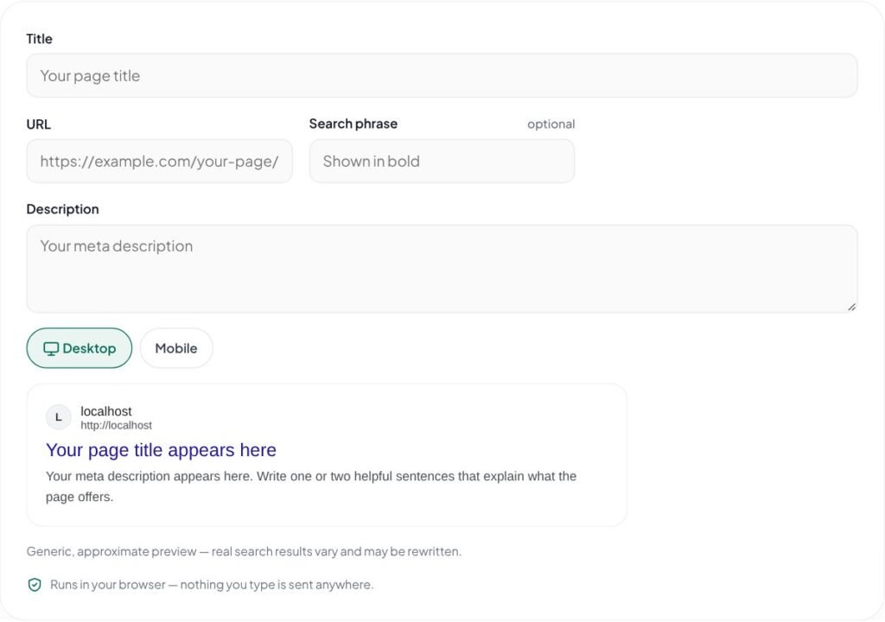Click the http://localhost URL in preview

click(116, 426)
